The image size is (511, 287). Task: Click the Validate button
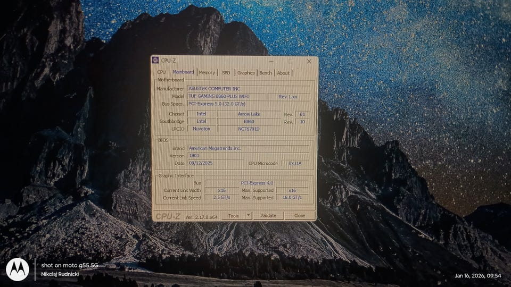(x=268, y=215)
